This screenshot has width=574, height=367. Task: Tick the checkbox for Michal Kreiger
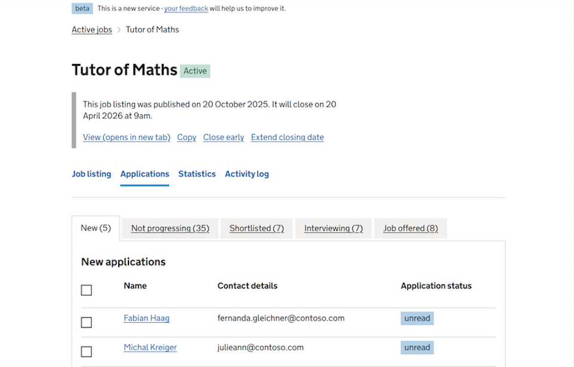pos(87,351)
